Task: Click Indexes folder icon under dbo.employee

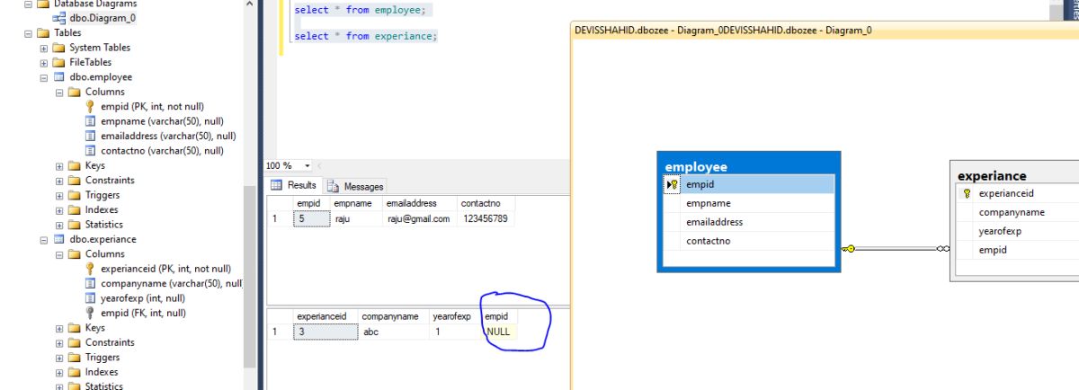Action: point(75,209)
